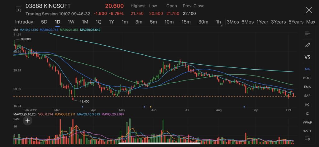Click the 03888 KINGSOFT stock title
This screenshot has height=147, width=319.
pyautogui.click(x=48, y=6)
